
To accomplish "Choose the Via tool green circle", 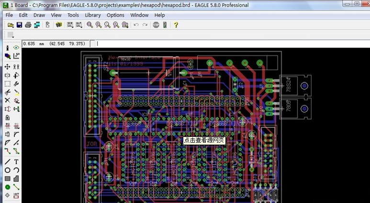I will tap(8, 187).
